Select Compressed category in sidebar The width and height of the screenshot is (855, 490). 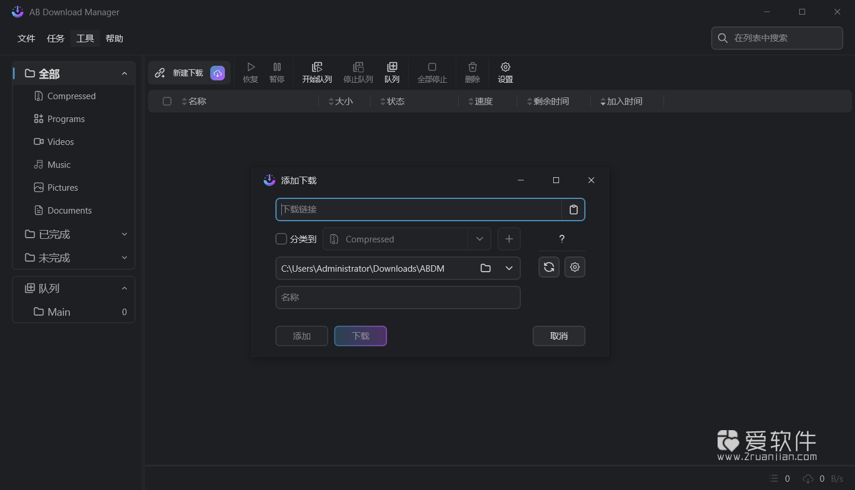pyautogui.click(x=74, y=96)
